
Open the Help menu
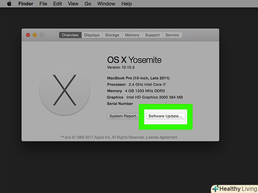point(127,4)
